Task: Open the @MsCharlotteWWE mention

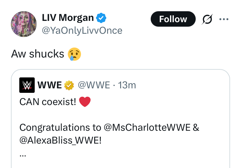Action: (x=147, y=128)
